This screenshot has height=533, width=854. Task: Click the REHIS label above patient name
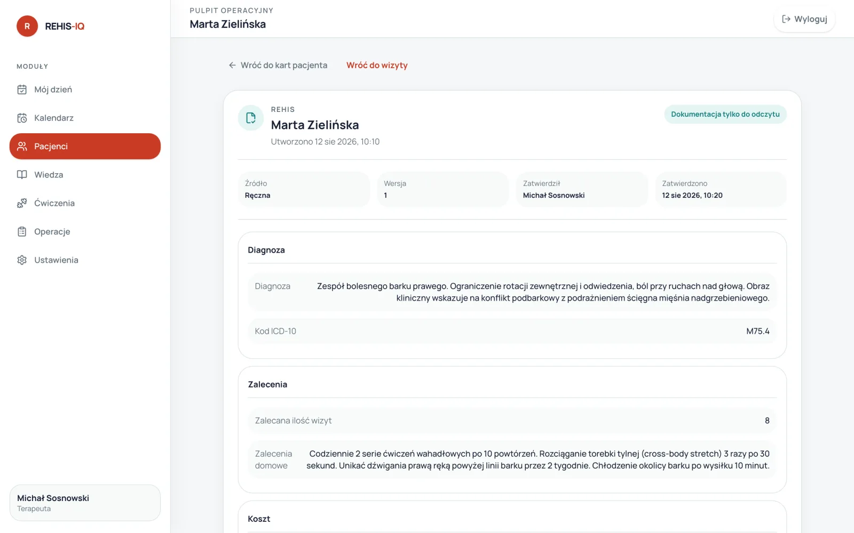283,109
